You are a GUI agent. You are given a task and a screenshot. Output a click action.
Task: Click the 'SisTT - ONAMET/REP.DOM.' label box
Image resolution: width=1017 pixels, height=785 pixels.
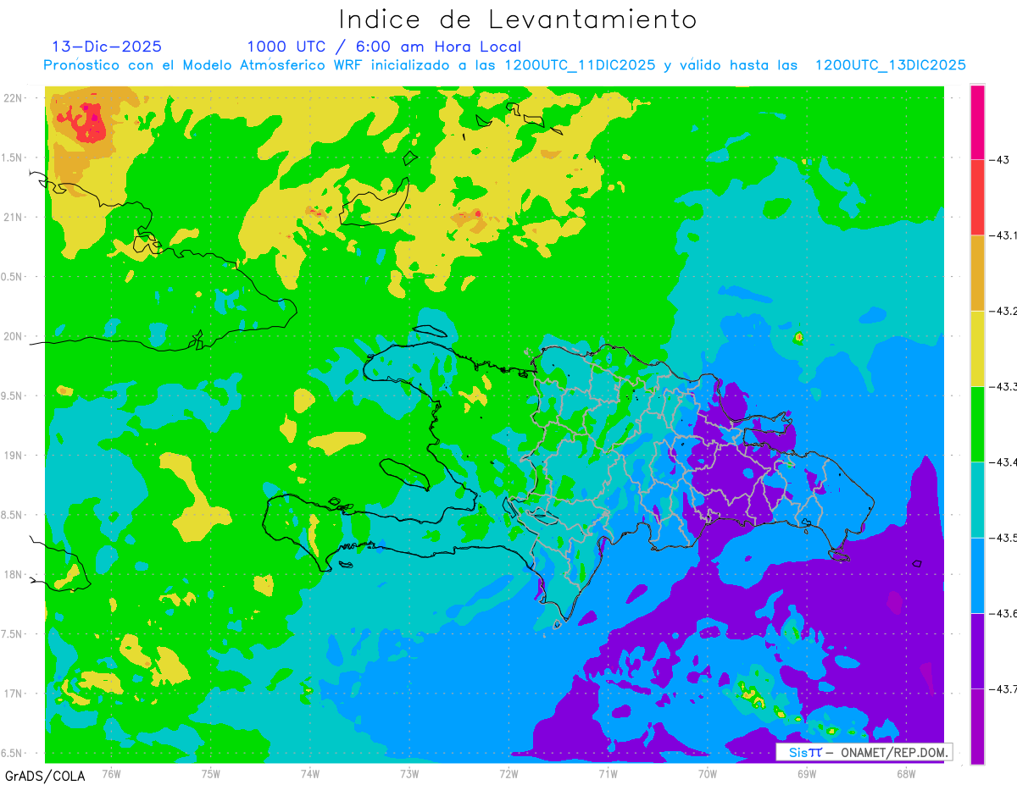[864, 752]
